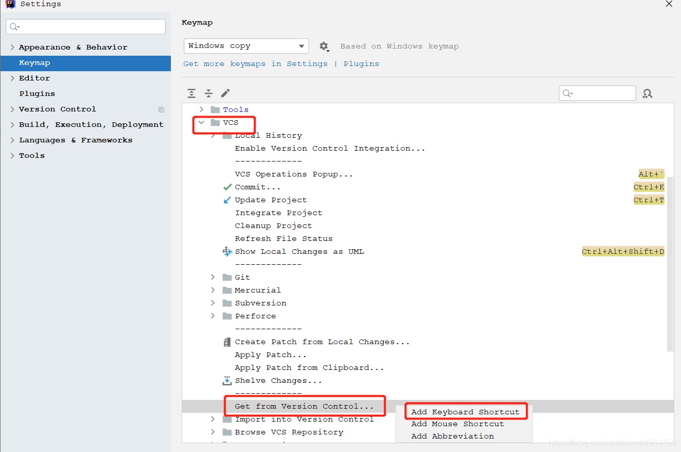Click the Import into Version Control folder icon
This screenshot has height=452, width=681.
tap(227, 419)
